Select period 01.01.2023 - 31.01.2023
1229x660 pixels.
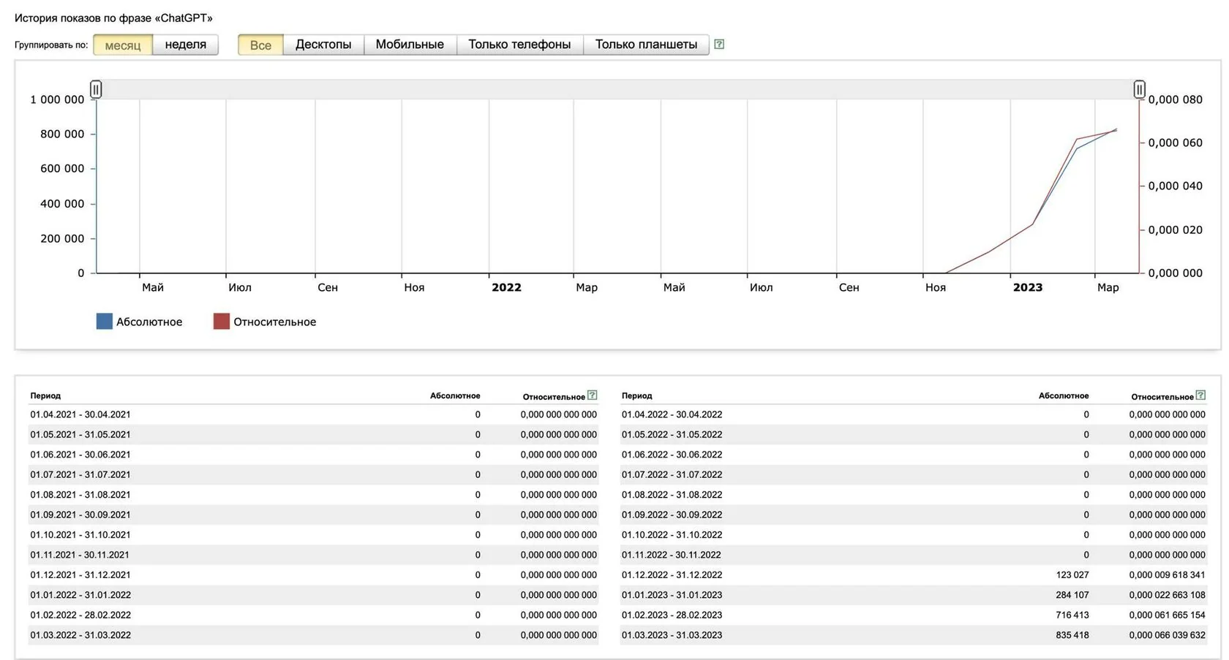(x=672, y=595)
